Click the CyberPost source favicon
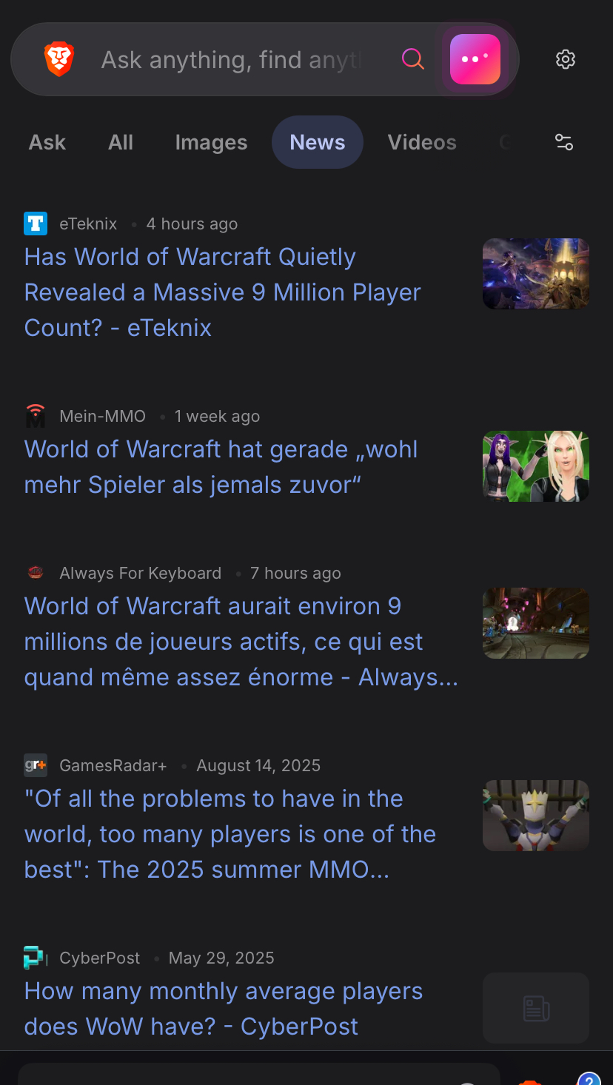The width and height of the screenshot is (613, 1085). point(36,958)
